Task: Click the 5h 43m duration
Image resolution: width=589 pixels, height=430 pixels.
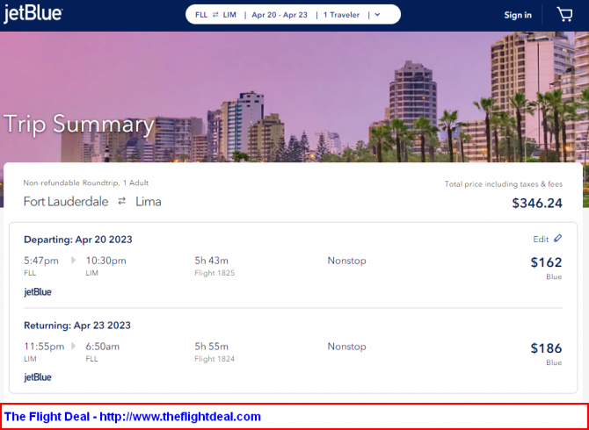Action: pos(211,261)
